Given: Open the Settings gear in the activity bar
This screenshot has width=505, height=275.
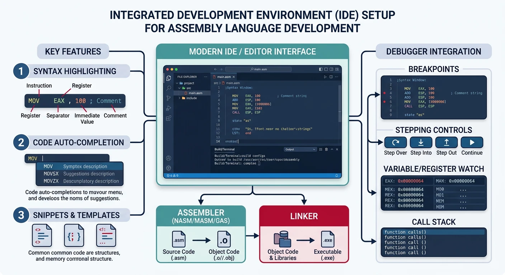Looking at the screenshot, I should [169, 168].
